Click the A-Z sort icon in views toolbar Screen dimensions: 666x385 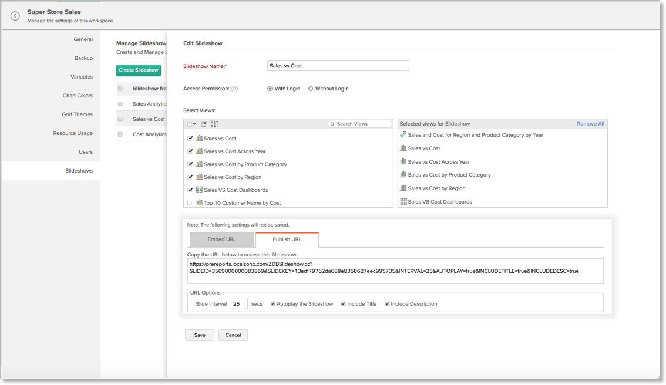pos(214,124)
